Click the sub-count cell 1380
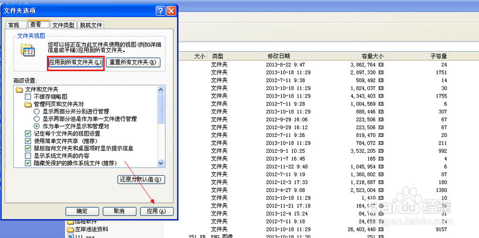 click(x=442, y=190)
